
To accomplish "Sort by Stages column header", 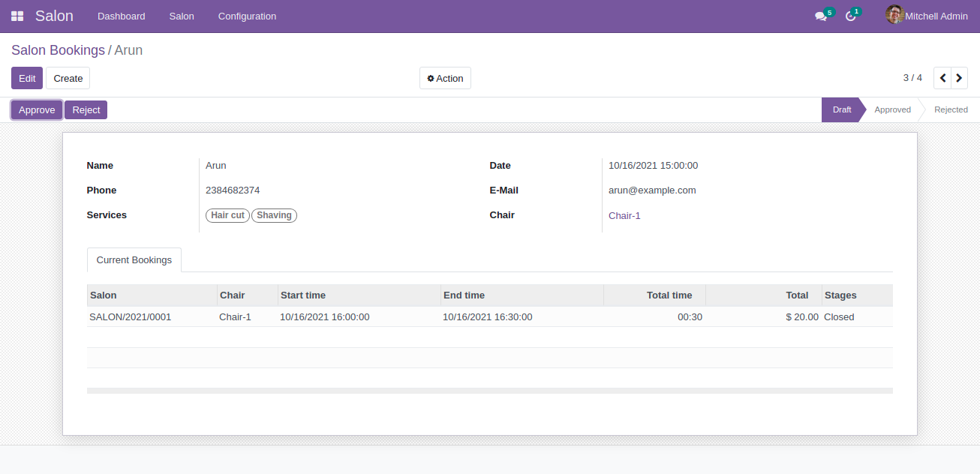I will (x=857, y=295).
